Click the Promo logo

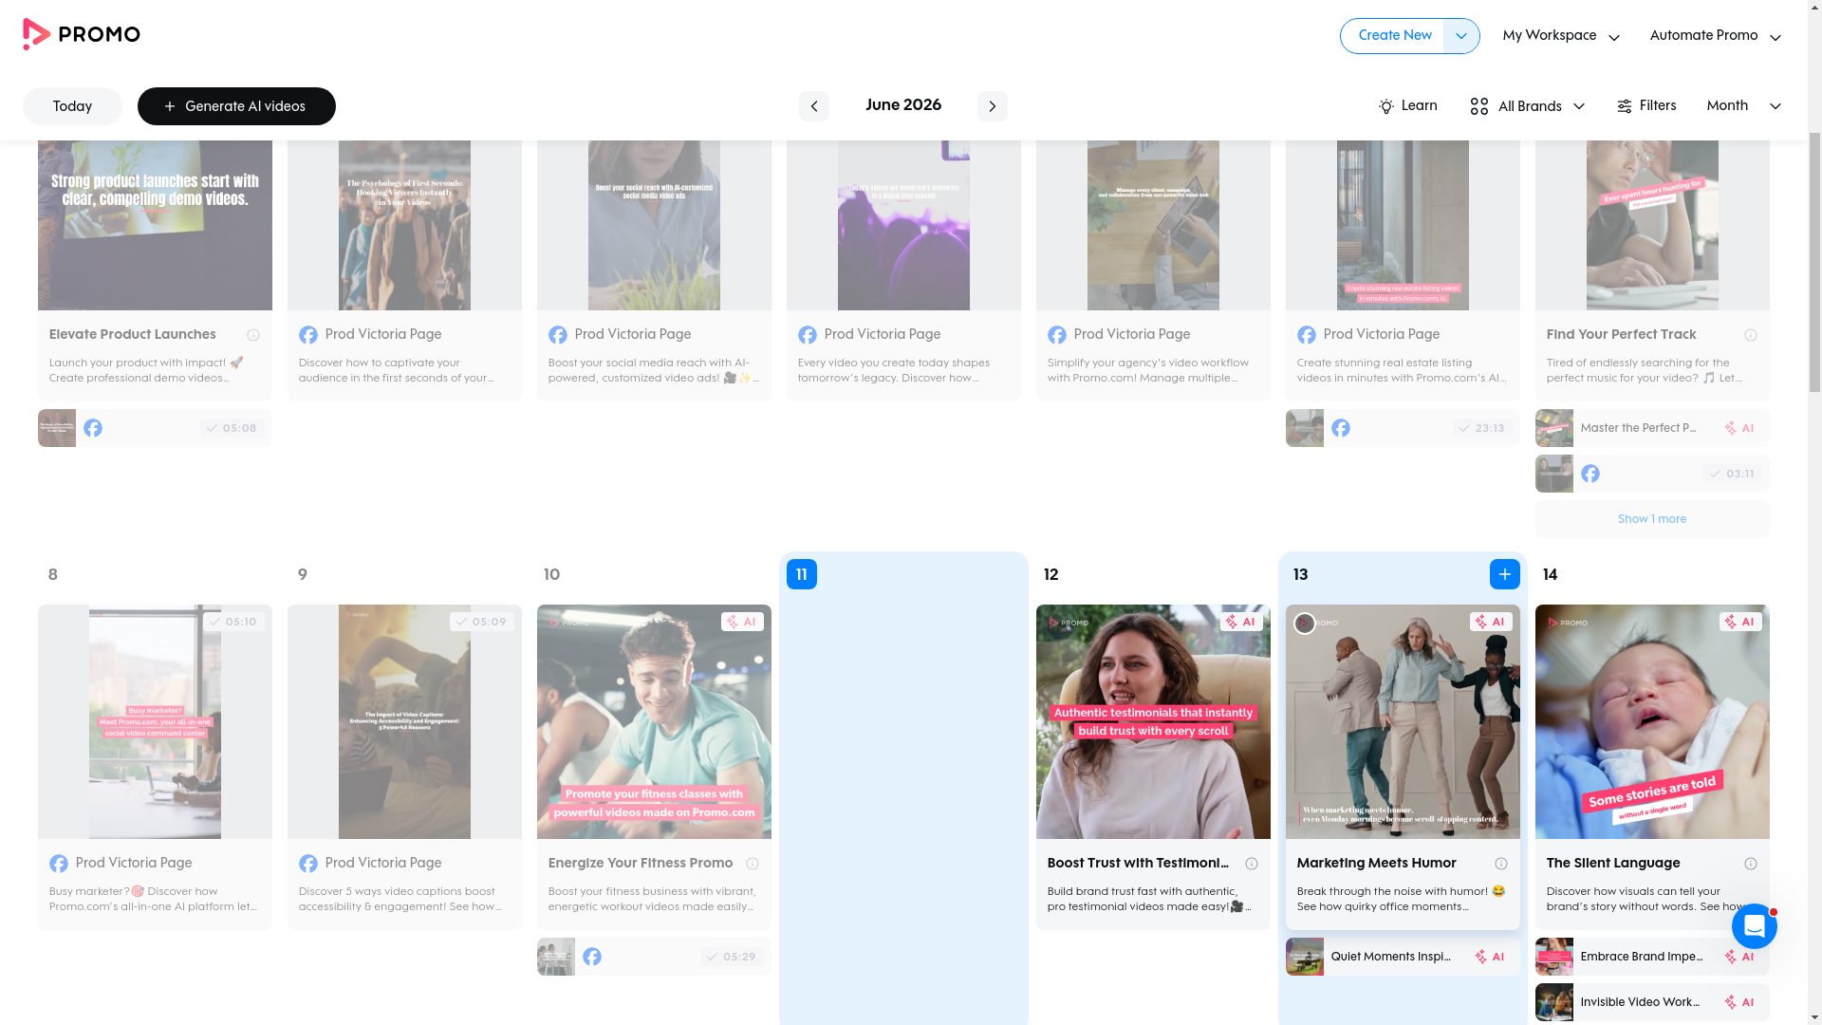click(x=82, y=35)
